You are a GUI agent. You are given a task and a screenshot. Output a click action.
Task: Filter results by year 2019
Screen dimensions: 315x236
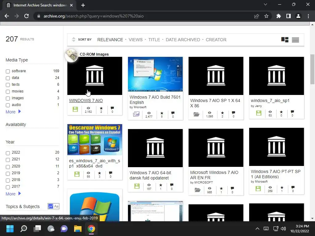[x=8, y=174]
